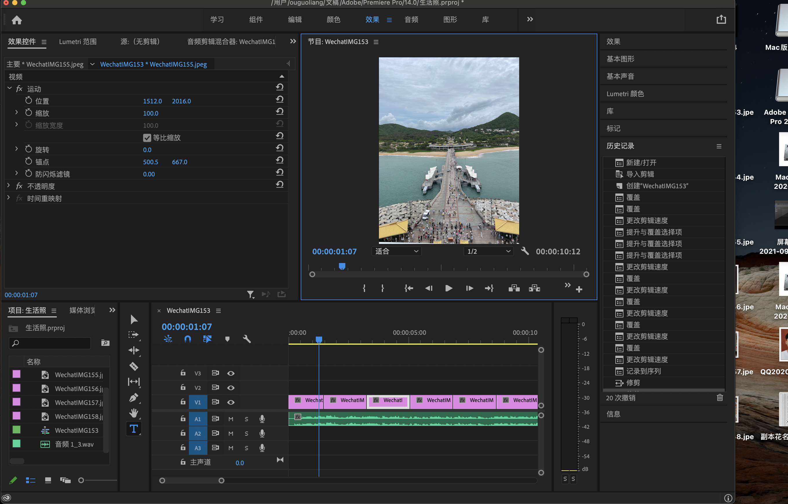Solo audio track A2

pos(247,433)
